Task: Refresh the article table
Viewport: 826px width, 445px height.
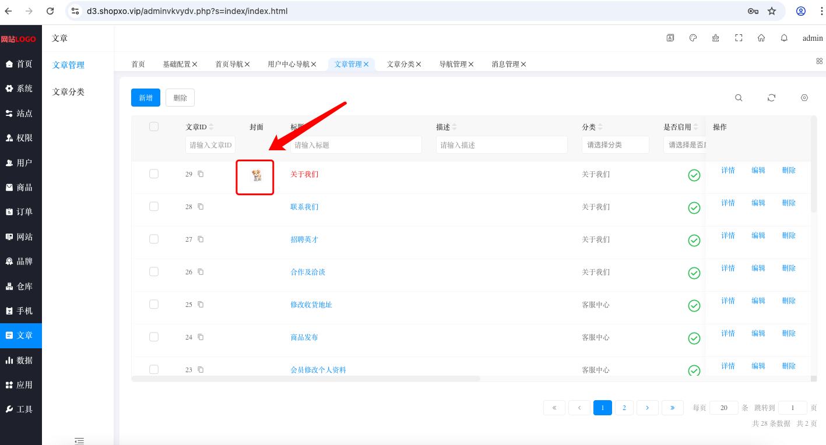Action: tap(771, 98)
